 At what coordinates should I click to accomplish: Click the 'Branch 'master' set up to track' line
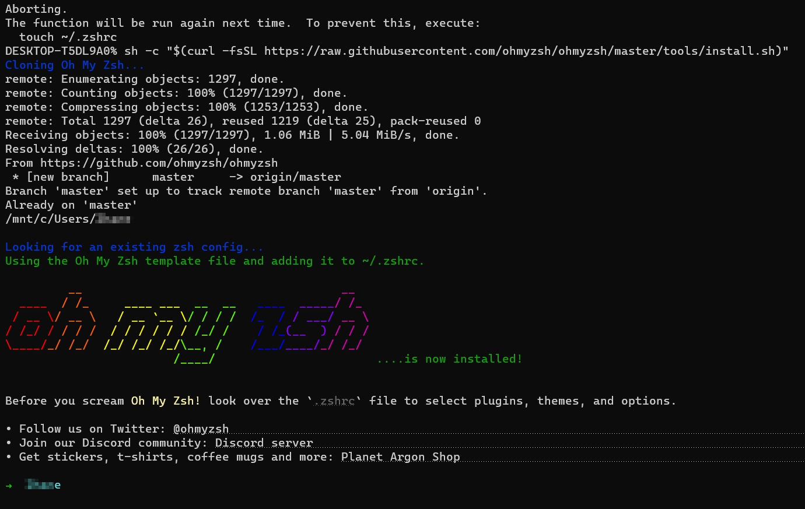(246, 191)
